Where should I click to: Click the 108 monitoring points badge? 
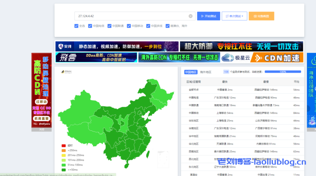(x=226, y=72)
